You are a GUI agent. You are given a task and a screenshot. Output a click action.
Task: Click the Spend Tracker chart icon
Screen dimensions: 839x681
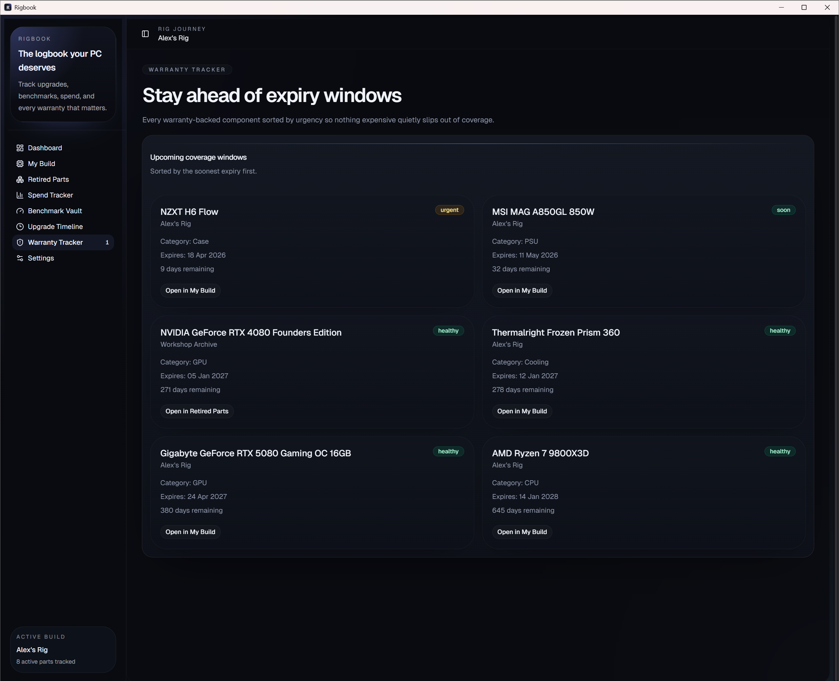20,195
